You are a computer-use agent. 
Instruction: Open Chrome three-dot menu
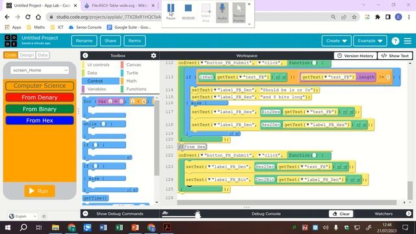409,17
